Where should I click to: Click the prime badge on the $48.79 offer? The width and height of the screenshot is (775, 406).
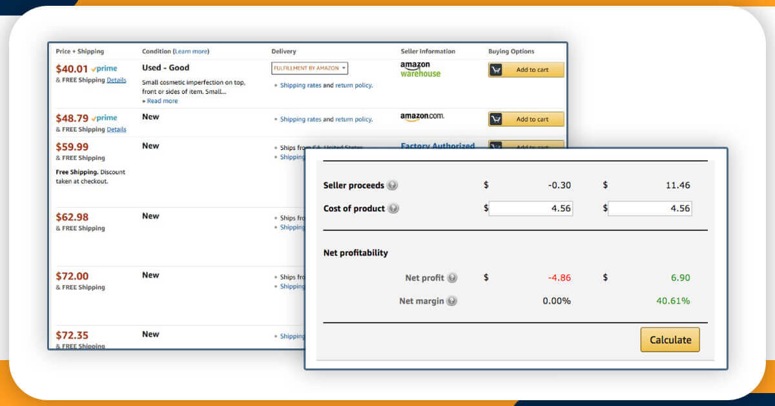104,118
